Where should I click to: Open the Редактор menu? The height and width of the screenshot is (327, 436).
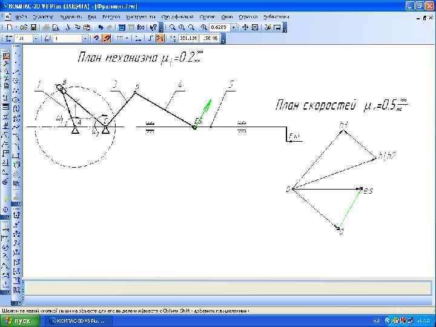click(43, 17)
